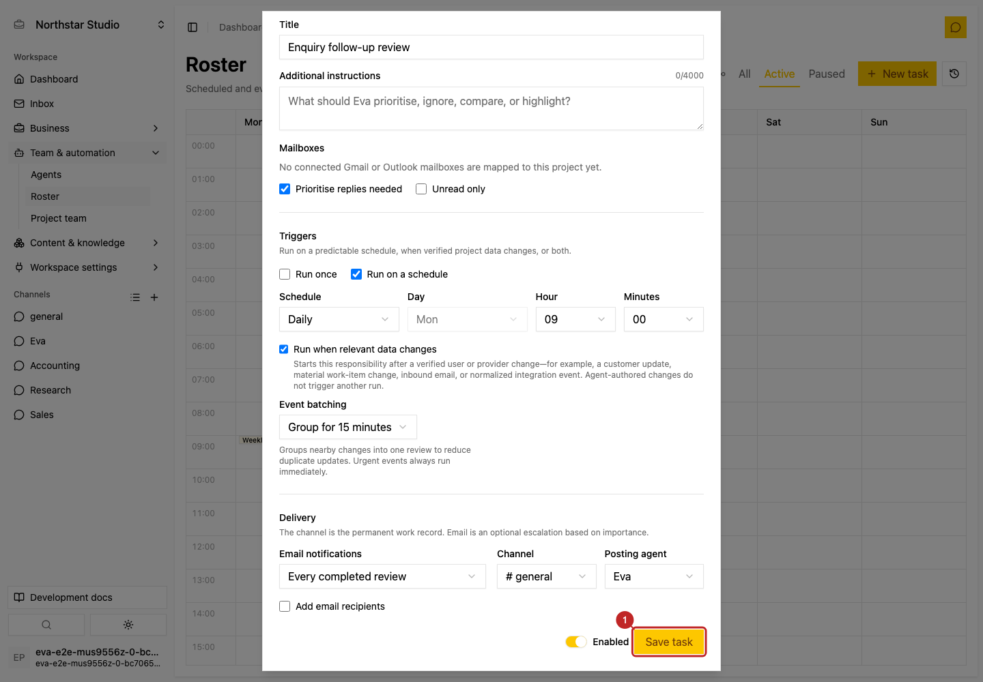Click the Sales channel bubble icon
The width and height of the screenshot is (983, 682).
click(x=19, y=415)
